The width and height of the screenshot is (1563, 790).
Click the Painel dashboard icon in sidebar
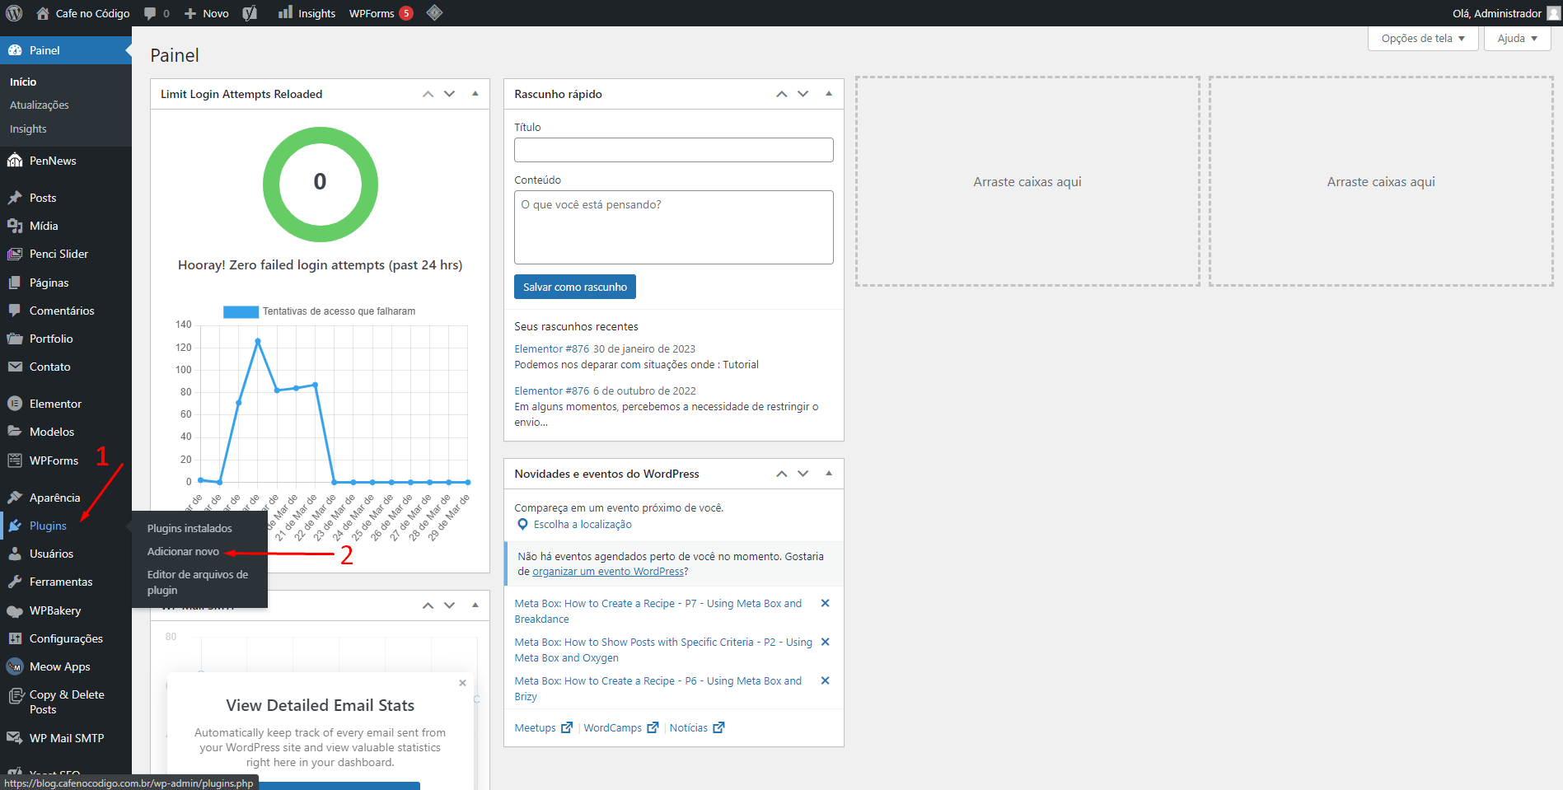pos(15,50)
